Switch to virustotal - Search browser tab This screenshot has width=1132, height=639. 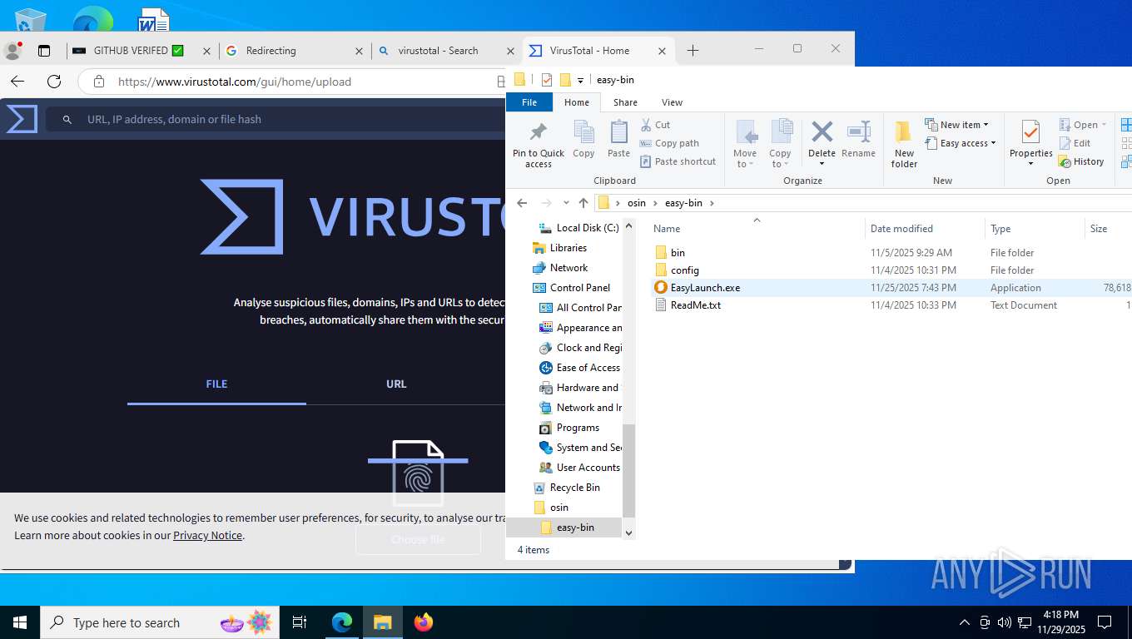pyautogui.click(x=438, y=51)
